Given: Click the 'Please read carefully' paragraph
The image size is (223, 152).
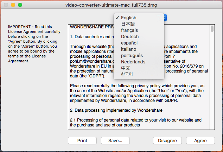Looking at the screenshot, I should click(137, 93).
